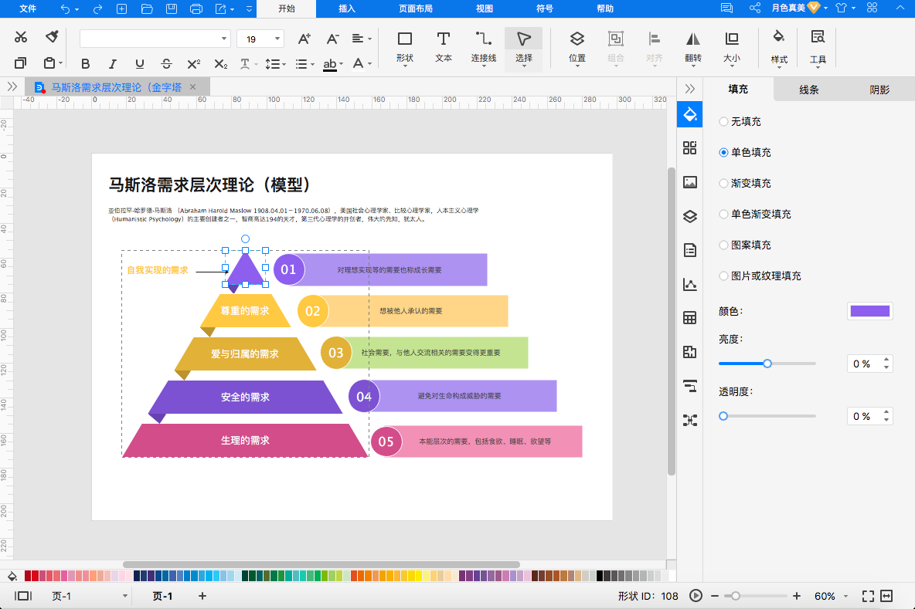This screenshot has width=915, height=609.
Task: Choose the Connector line tool
Action: pyautogui.click(x=484, y=47)
